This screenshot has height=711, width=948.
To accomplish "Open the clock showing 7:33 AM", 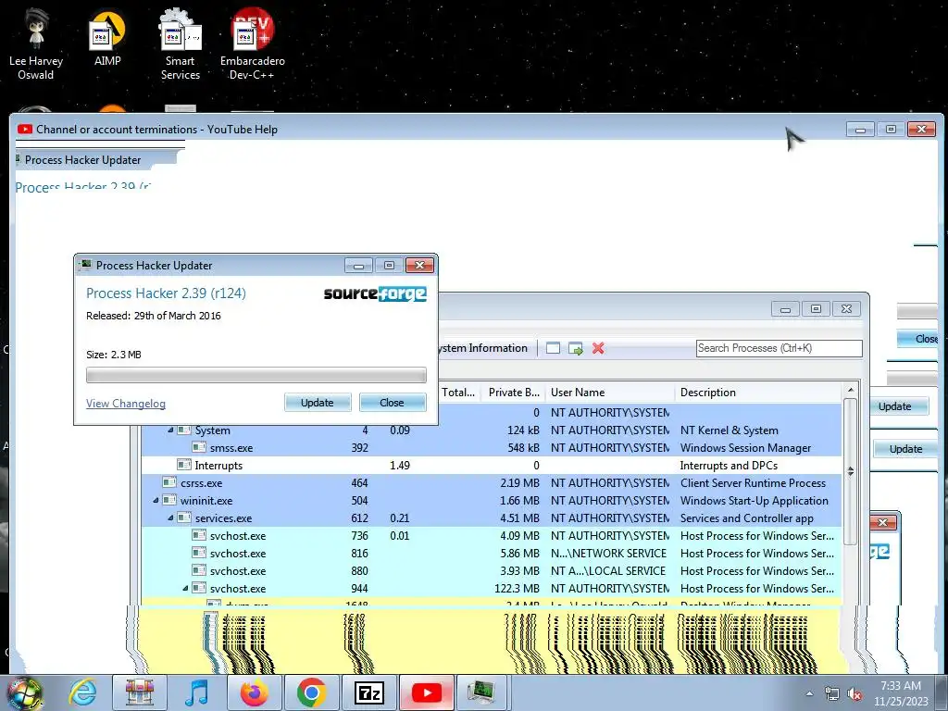I will [x=900, y=693].
